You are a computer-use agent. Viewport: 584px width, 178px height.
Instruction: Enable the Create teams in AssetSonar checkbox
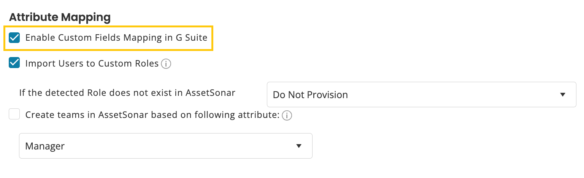[14, 114]
